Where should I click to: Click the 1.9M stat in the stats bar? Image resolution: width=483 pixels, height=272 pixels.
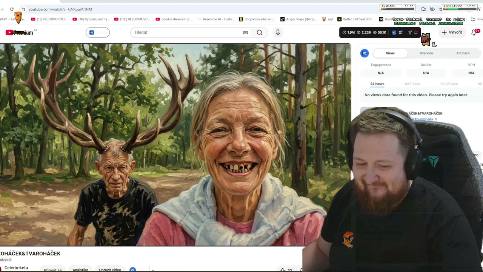point(349,32)
